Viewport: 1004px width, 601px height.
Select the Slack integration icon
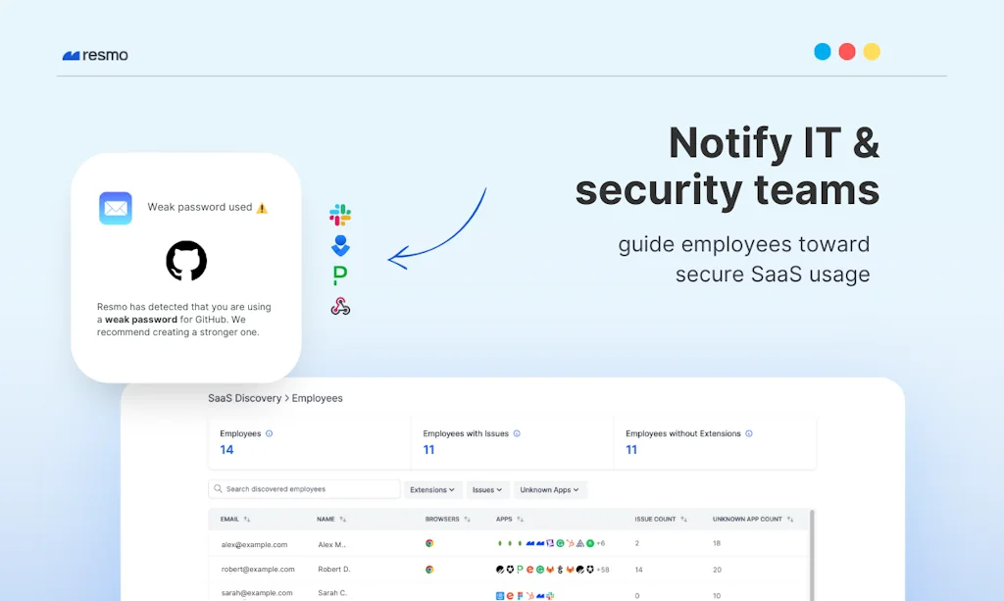pos(340,215)
